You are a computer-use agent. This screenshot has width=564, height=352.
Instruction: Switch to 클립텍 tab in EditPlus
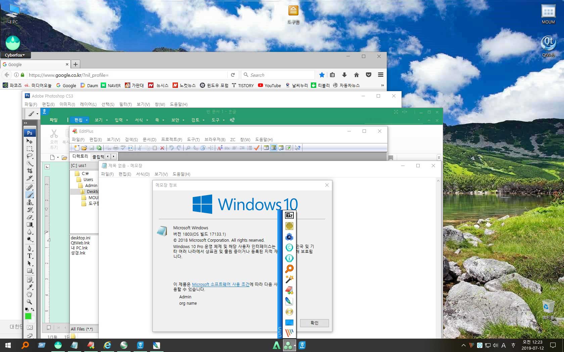(98, 157)
